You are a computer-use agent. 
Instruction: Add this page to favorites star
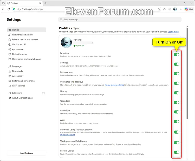[x=159, y=9]
